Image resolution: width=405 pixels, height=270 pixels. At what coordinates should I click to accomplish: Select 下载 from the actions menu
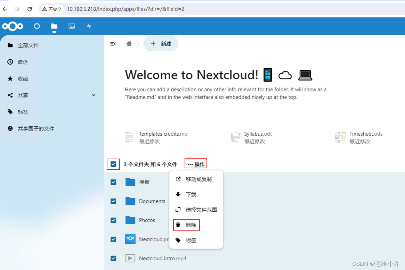pyautogui.click(x=196, y=194)
